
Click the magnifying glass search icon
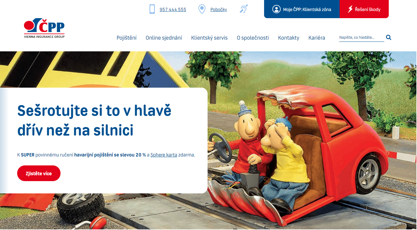(388, 38)
